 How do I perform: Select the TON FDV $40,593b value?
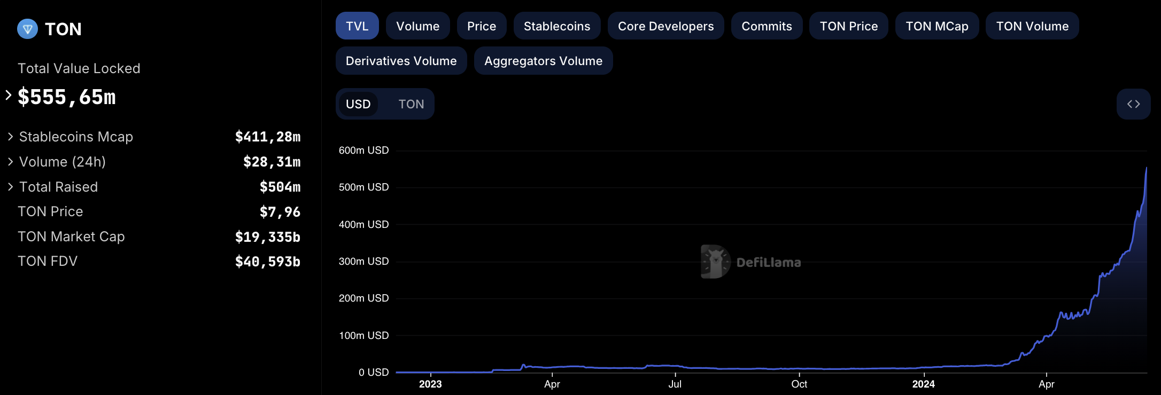pos(268,262)
